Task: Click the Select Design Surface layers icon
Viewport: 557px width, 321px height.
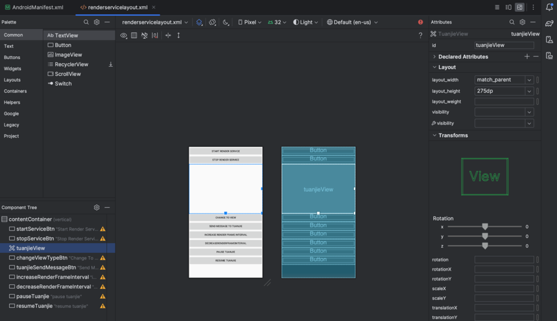Action: coord(199,22)
